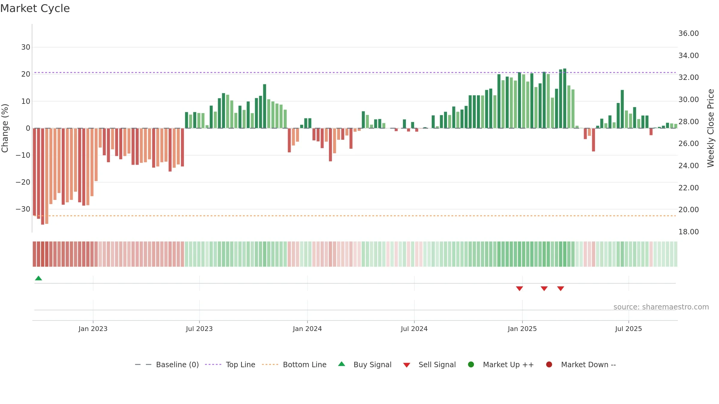The width and height of the screenshot is (719, 404).
Task: Click the Jul 2024 axis label
Action: coord(414,329)
